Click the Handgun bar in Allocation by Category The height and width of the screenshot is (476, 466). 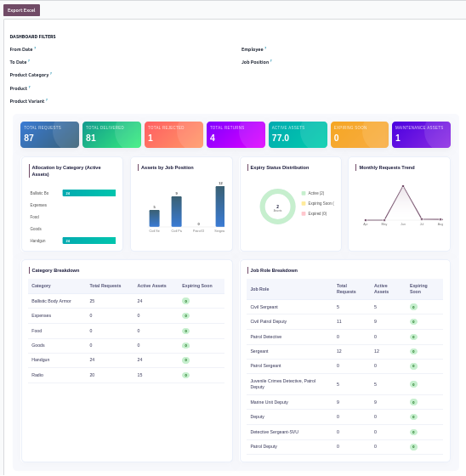click(x=89, y=241)
